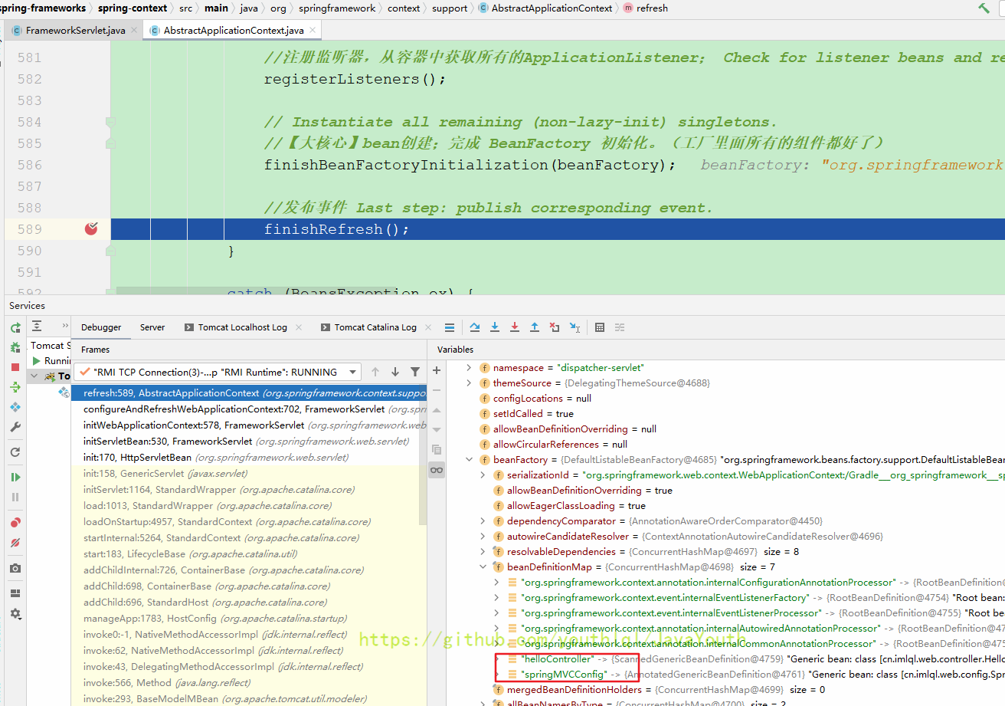Add new watch with plus icon

tap(437, 370)
